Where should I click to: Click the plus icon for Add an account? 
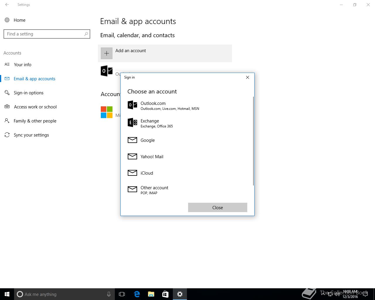[107, 53]
